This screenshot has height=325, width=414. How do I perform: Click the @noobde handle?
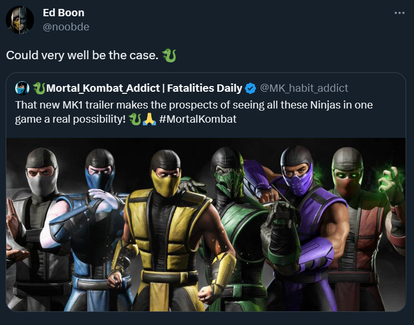tap(66, 27)
